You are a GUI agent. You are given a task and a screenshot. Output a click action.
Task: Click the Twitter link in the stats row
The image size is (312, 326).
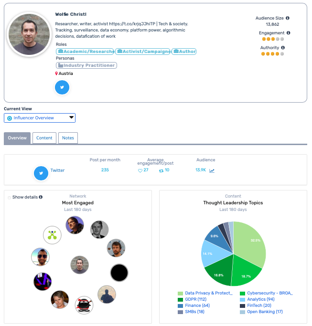click(57, 170)
